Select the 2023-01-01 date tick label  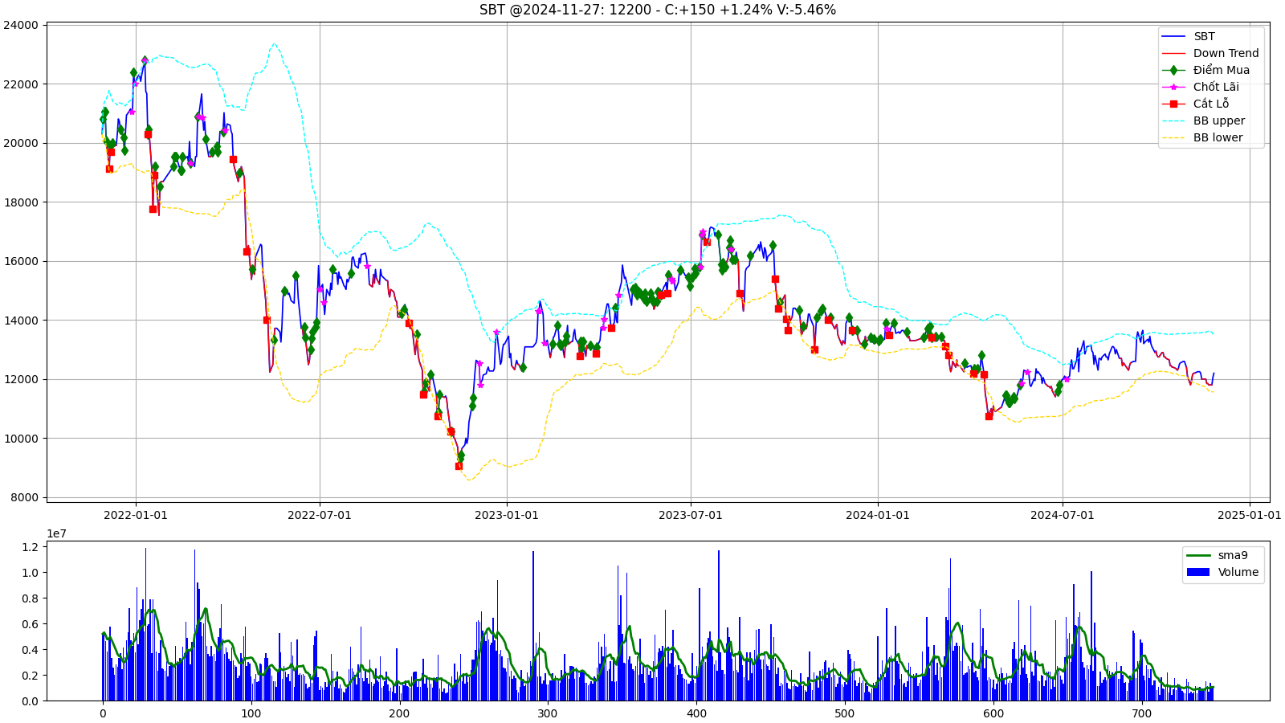[x=507, y=515]
